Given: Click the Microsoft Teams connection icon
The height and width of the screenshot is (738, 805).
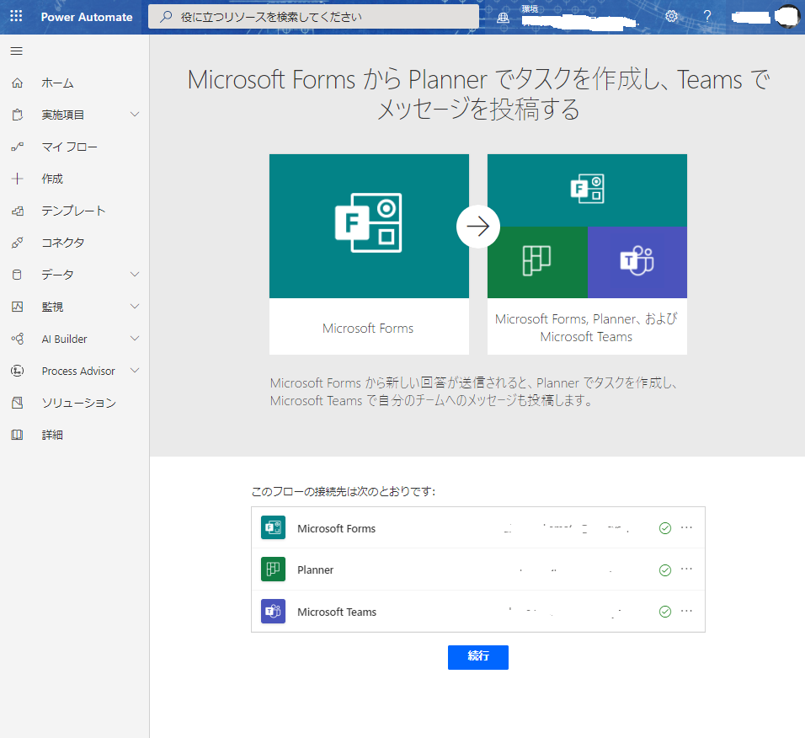Looking at the screenshot, I should point(273,611).
